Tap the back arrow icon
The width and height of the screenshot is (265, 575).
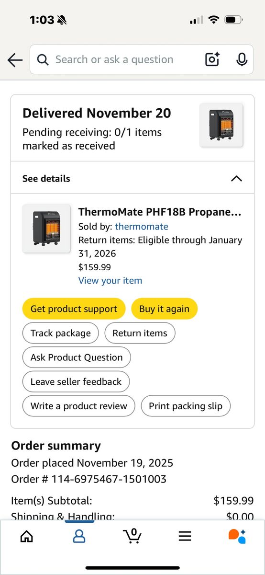15,60
